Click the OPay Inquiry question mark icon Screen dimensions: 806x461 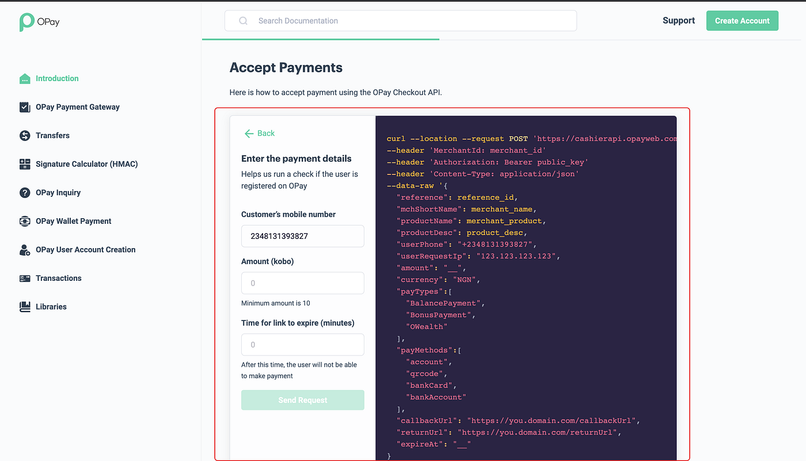(25, 193)
